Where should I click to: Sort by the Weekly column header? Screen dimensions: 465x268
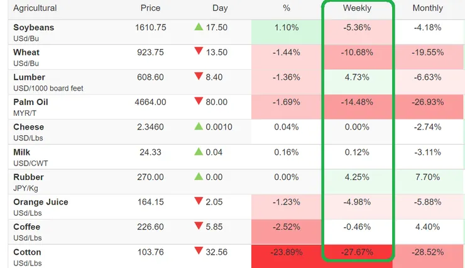point(357,8)
